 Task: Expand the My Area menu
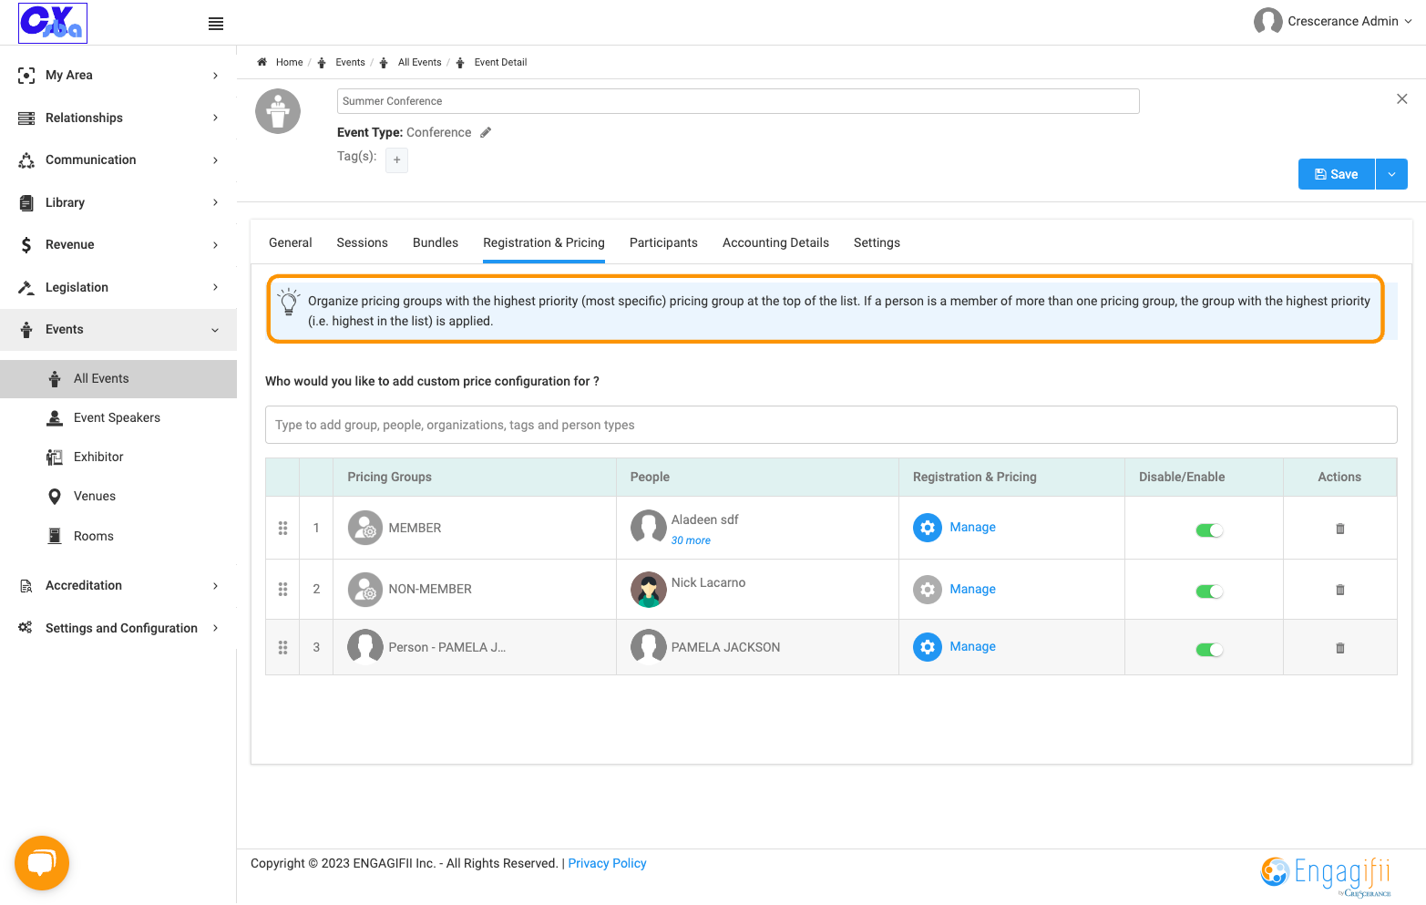point(118,75)
